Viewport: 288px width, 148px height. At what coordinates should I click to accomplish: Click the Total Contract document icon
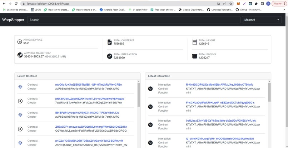pyautogui.click(x=109, y=42)
